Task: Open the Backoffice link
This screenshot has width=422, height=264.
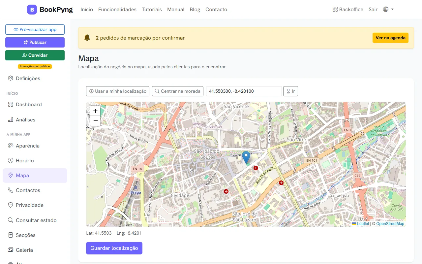Action: 348,10
